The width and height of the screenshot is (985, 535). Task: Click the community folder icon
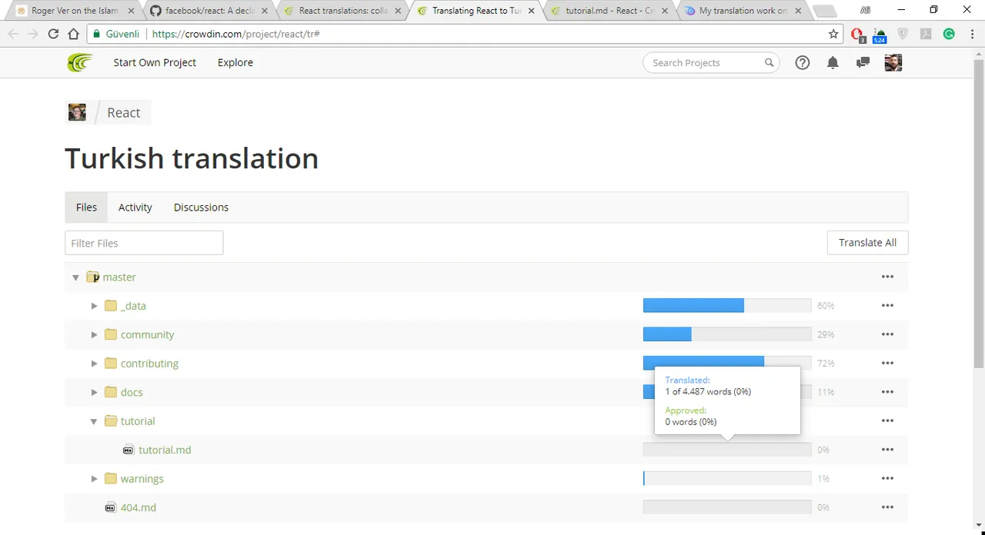pos(111,334)
